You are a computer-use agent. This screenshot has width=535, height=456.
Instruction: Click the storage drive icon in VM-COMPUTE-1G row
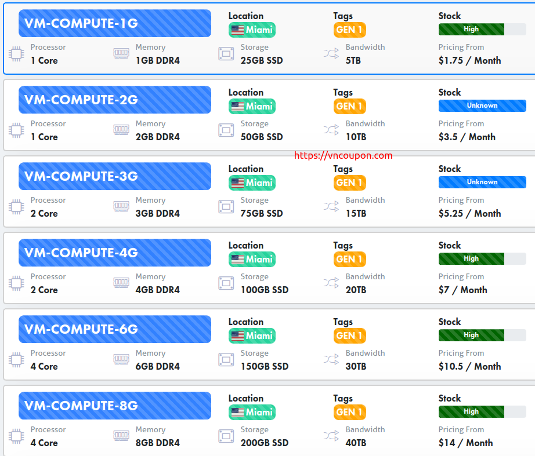[226, 54]
